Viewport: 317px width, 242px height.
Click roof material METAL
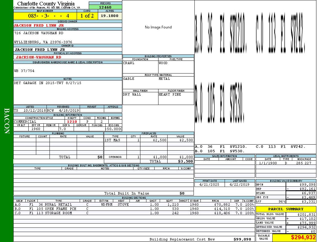tap(164, 79)
